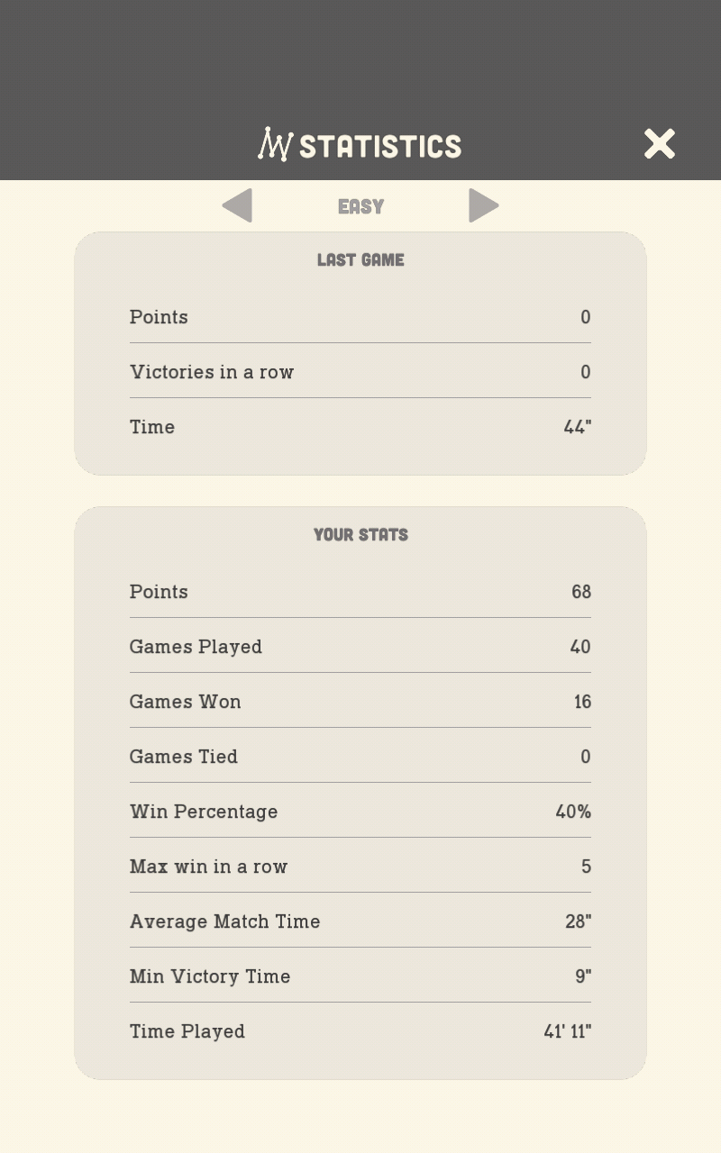Click the Win Percentage 40% value
This screenshot has height=1153, width=721.
(573, 812)
